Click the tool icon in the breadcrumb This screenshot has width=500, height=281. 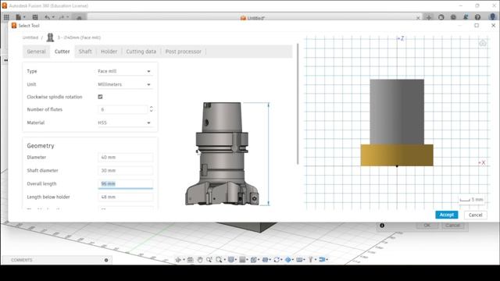coord(50,37)
